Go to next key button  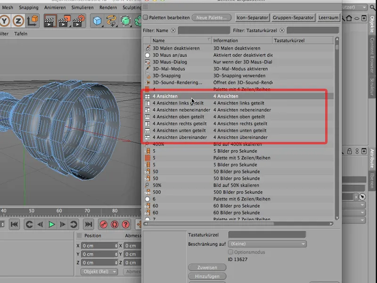(74, 225)
